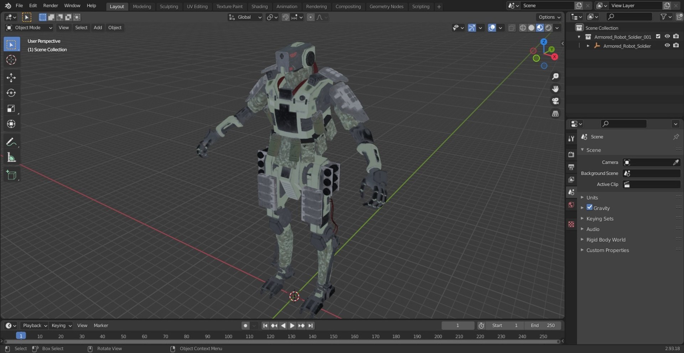The image size is (684, 353).
Task: Switch to wireframe viewport shading
Action: (x=523, y=28)
